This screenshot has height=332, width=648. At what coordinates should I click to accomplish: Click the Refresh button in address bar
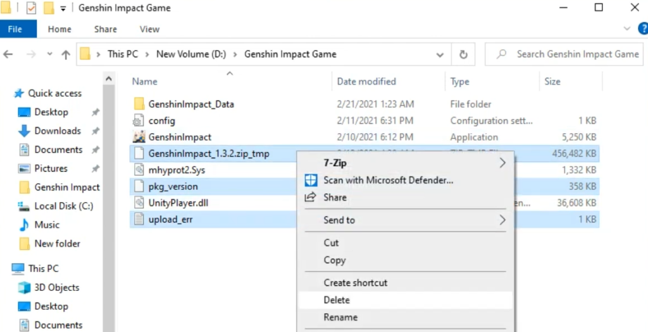(464, 54)
